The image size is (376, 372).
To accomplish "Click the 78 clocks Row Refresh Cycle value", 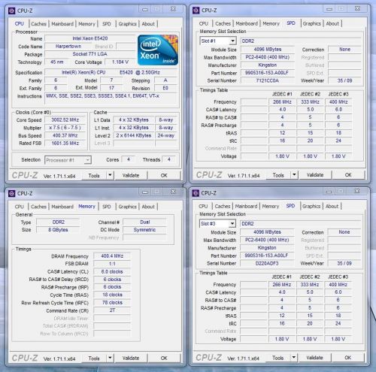I will pyautogui.click(x=112, y=303).
